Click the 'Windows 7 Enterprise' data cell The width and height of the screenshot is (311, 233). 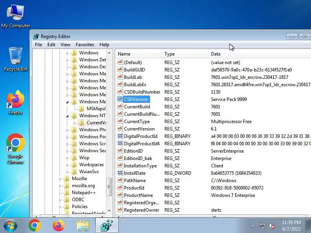click(233, 195)
